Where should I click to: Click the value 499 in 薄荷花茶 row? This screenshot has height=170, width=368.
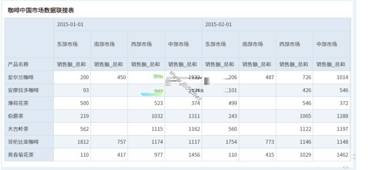click(x=233, y=103)
